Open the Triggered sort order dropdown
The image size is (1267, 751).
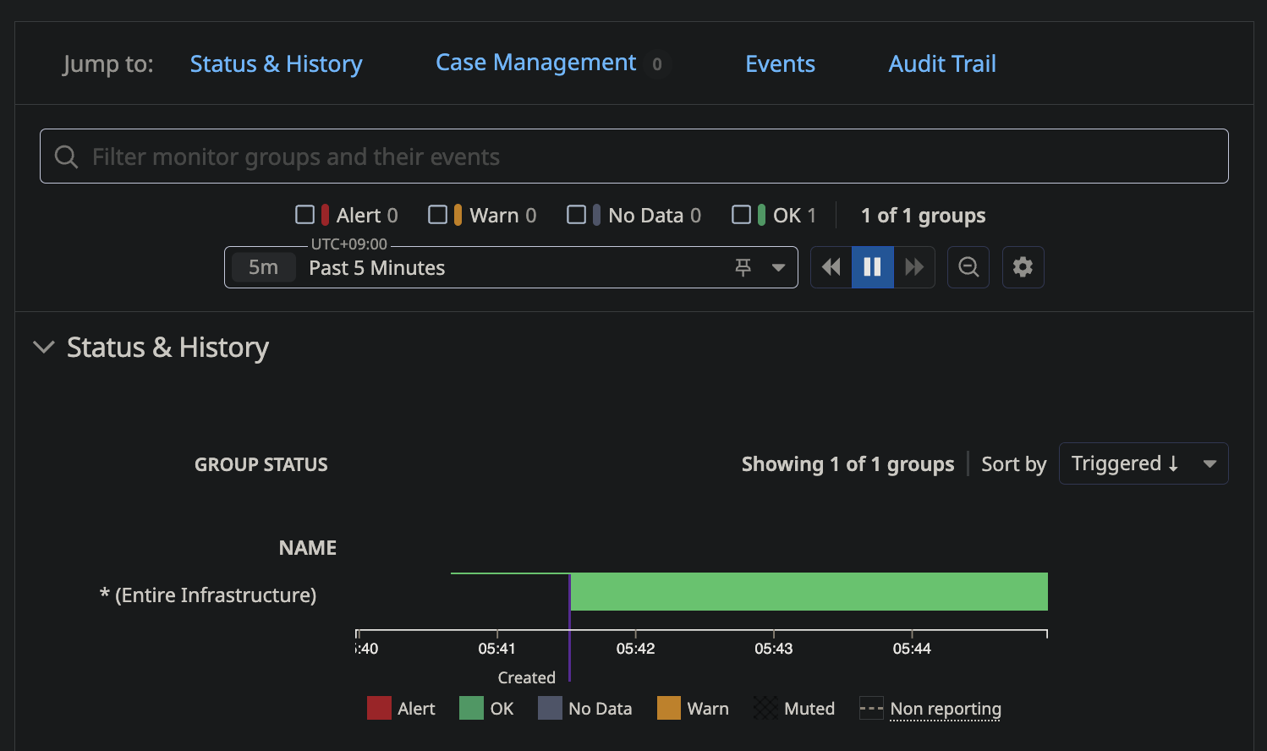pyautogui.click(x=1144, y=463)
